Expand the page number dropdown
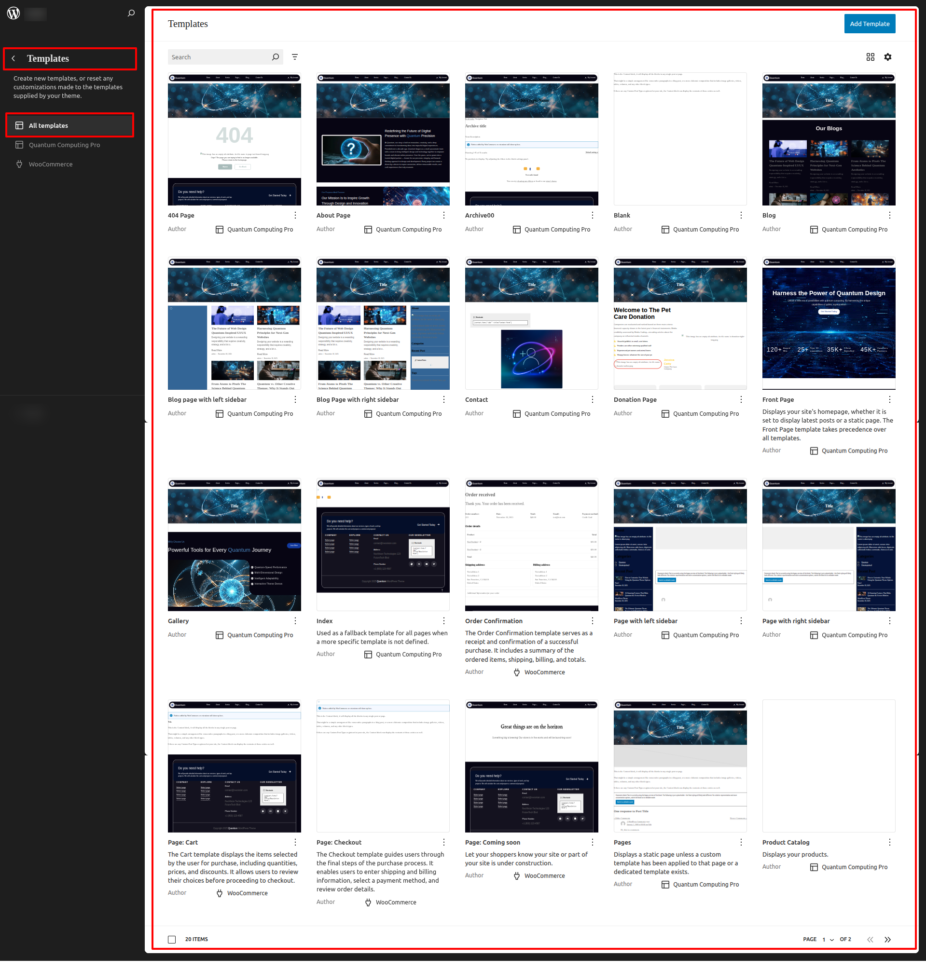Viewport: 926px width, 971px height. point(828,940)
